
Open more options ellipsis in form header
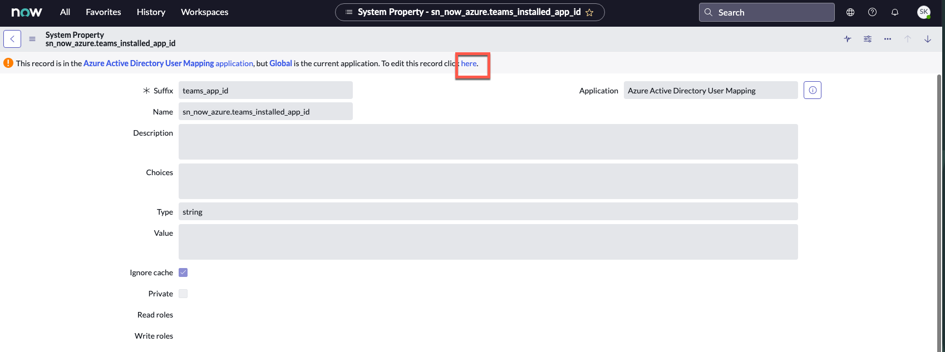click(888, 39)
